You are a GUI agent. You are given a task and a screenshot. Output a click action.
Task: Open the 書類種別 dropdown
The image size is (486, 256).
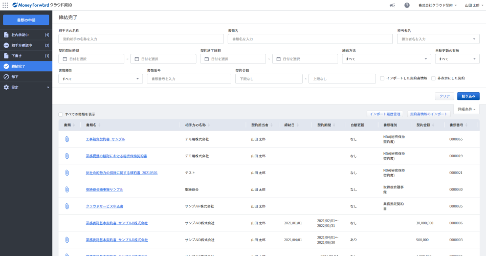tap(100, 79)
